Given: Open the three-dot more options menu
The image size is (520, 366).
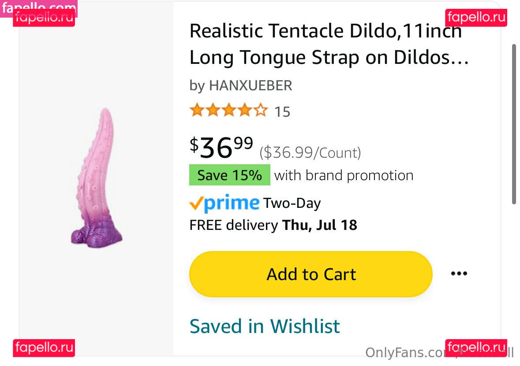Looking at the screenshot, I should pos(459,274).
